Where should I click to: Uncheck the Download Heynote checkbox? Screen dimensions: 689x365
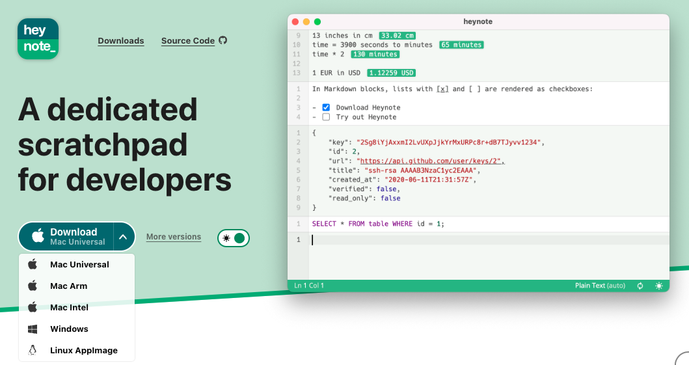(326, 107)
